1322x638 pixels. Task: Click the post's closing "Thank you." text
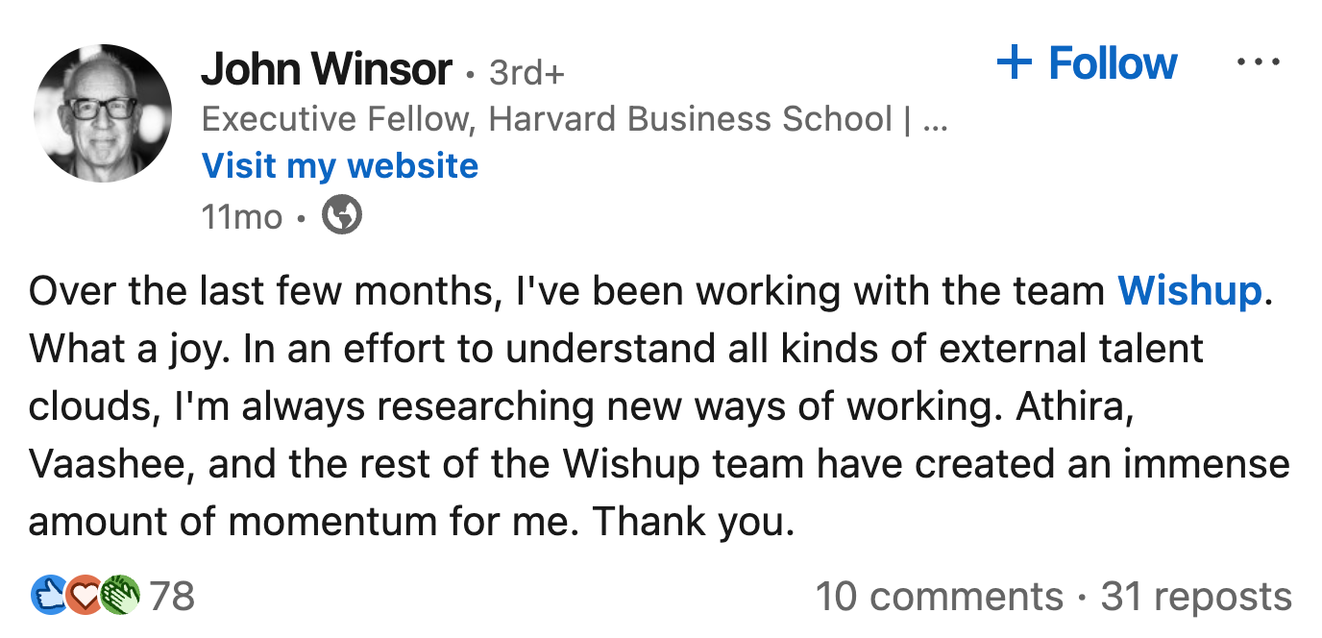694,521
